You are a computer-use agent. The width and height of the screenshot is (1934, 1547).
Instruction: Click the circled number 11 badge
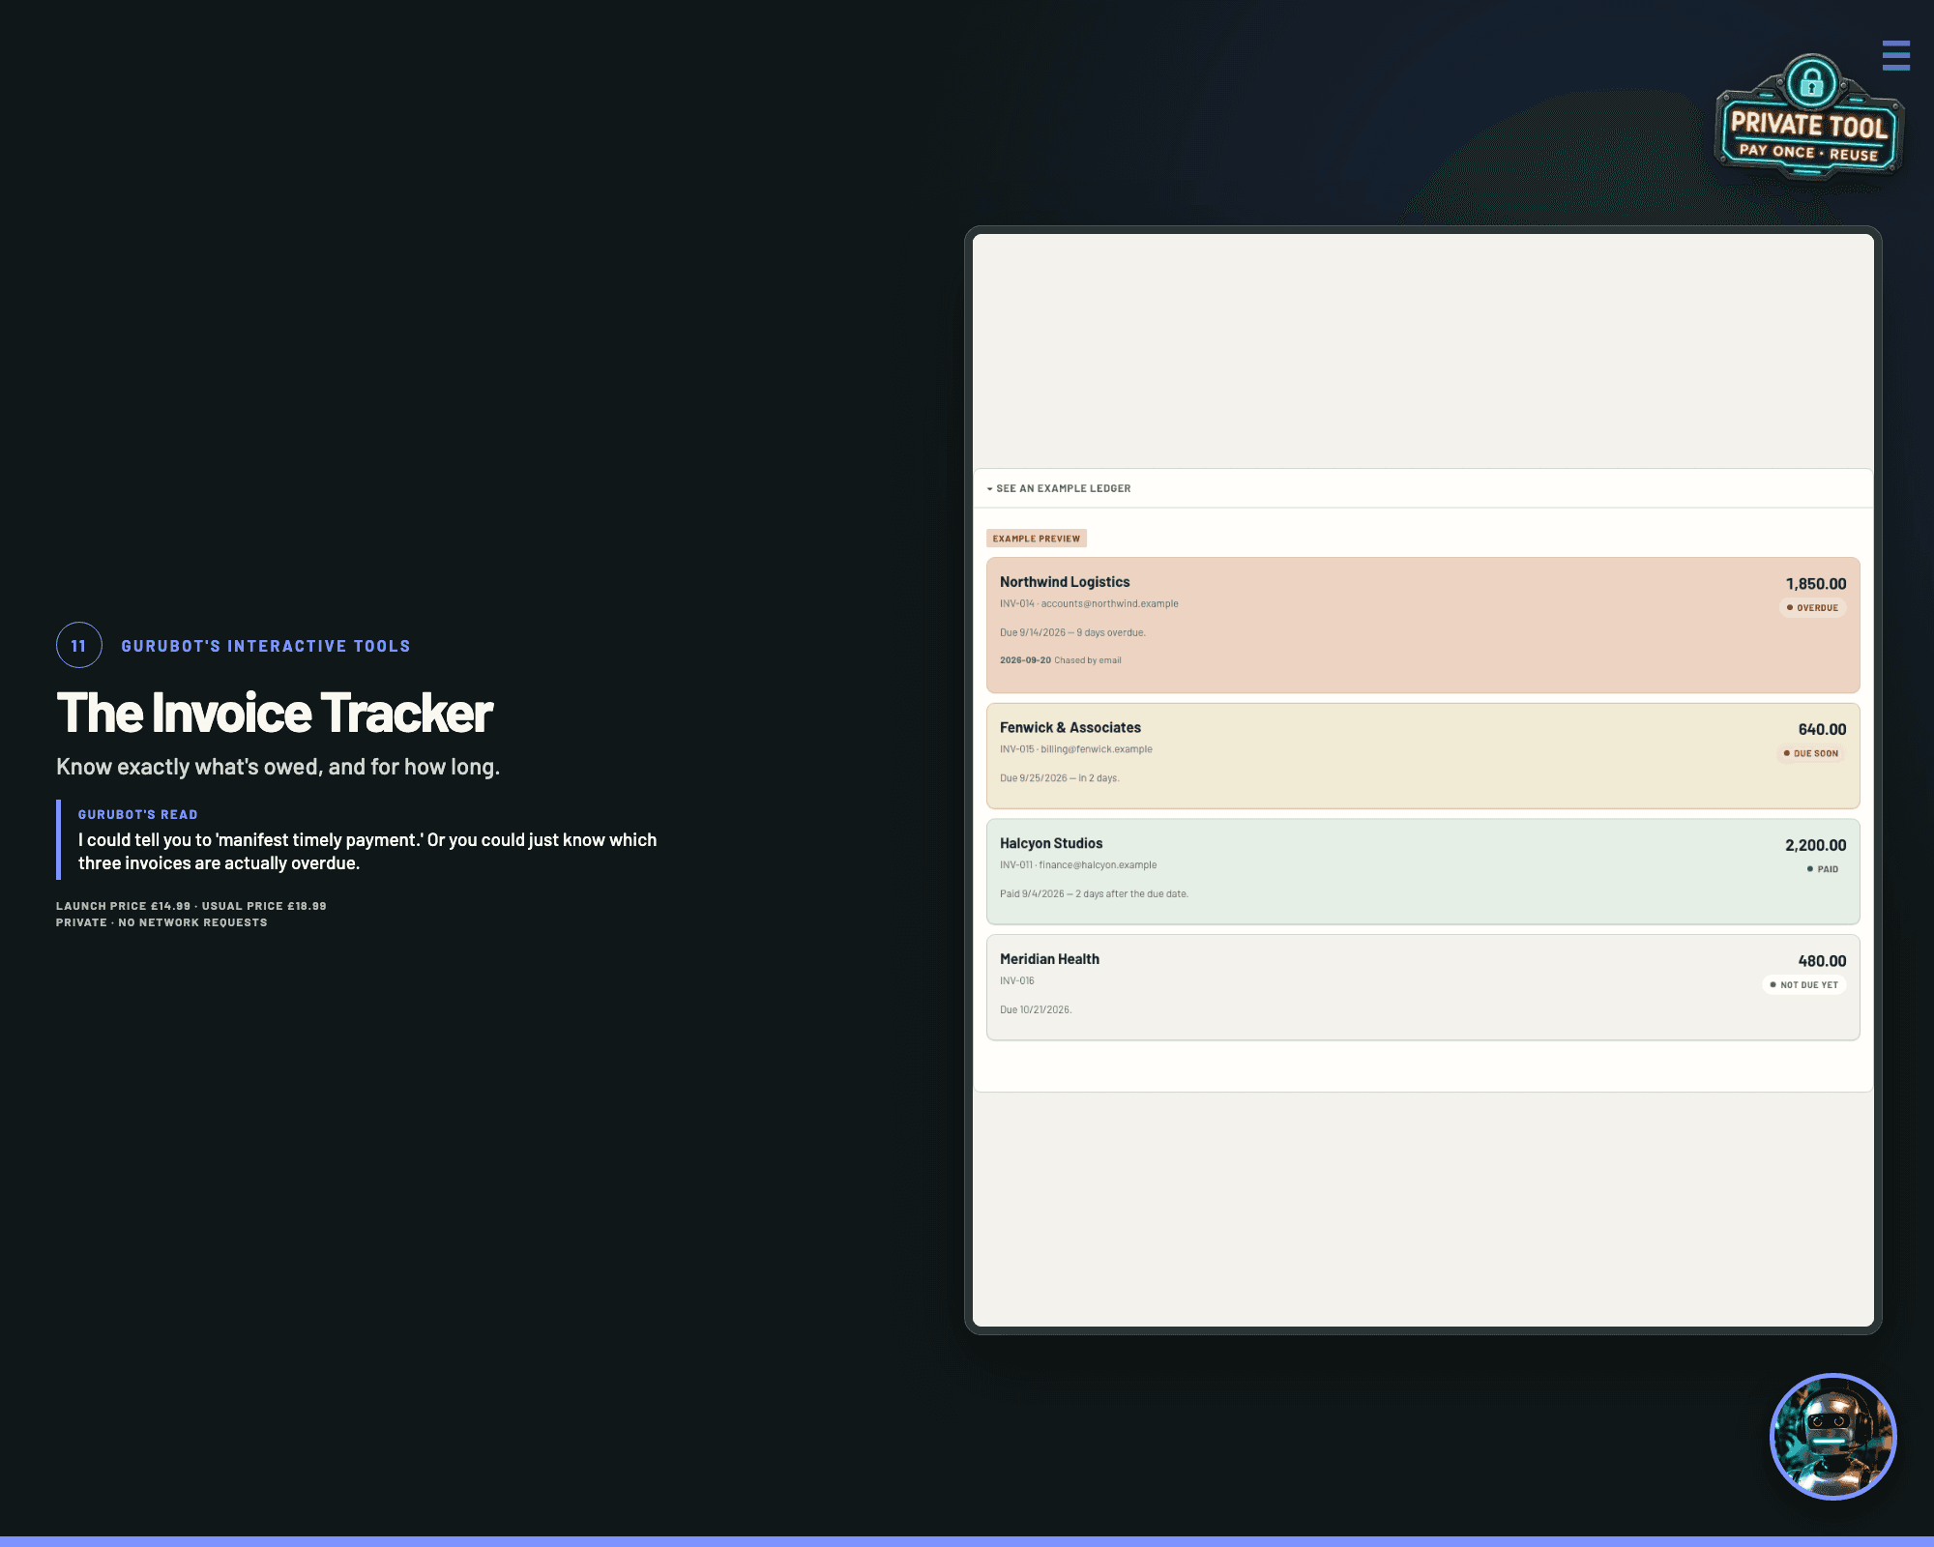[x=79, y=645]
